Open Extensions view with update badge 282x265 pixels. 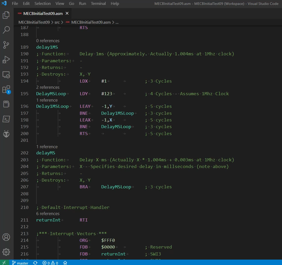click(6, 89)
